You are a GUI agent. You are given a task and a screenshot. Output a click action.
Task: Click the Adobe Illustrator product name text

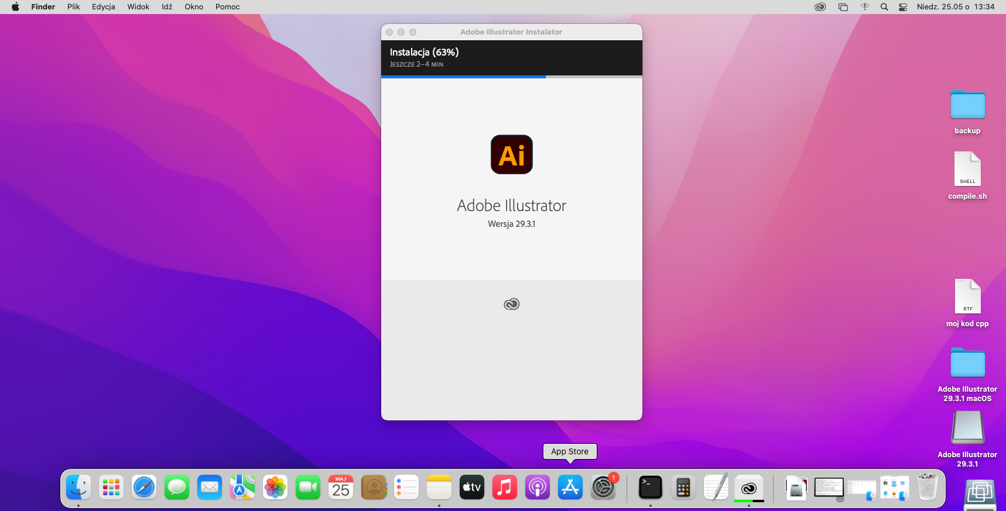tap(512, 206)
